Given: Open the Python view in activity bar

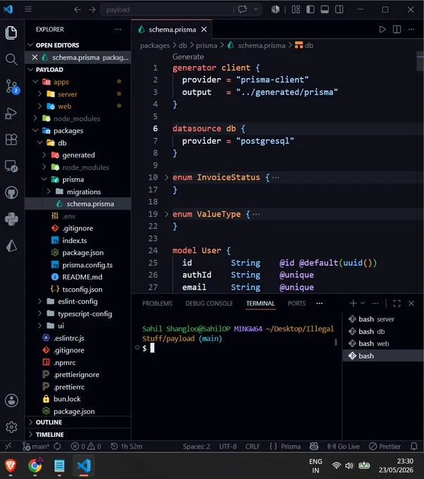Looking at the screenshot, I should (x=11, y=219).
